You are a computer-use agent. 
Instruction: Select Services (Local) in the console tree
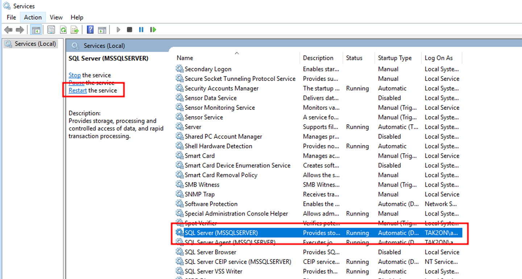[35, 44]
